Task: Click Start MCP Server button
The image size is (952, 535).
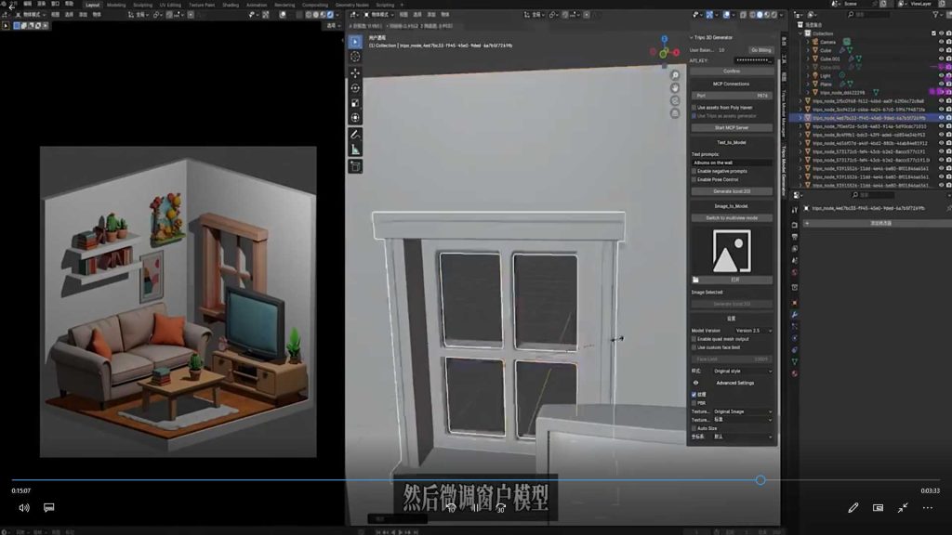Action: point(732,128)
